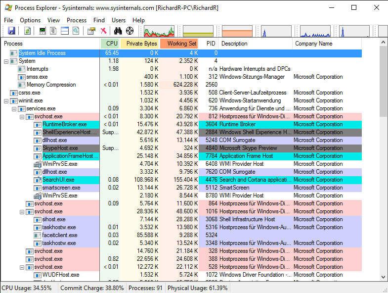Screen dimensions: 388x293
Task: Open the Help menu
Action: [138, 20]
